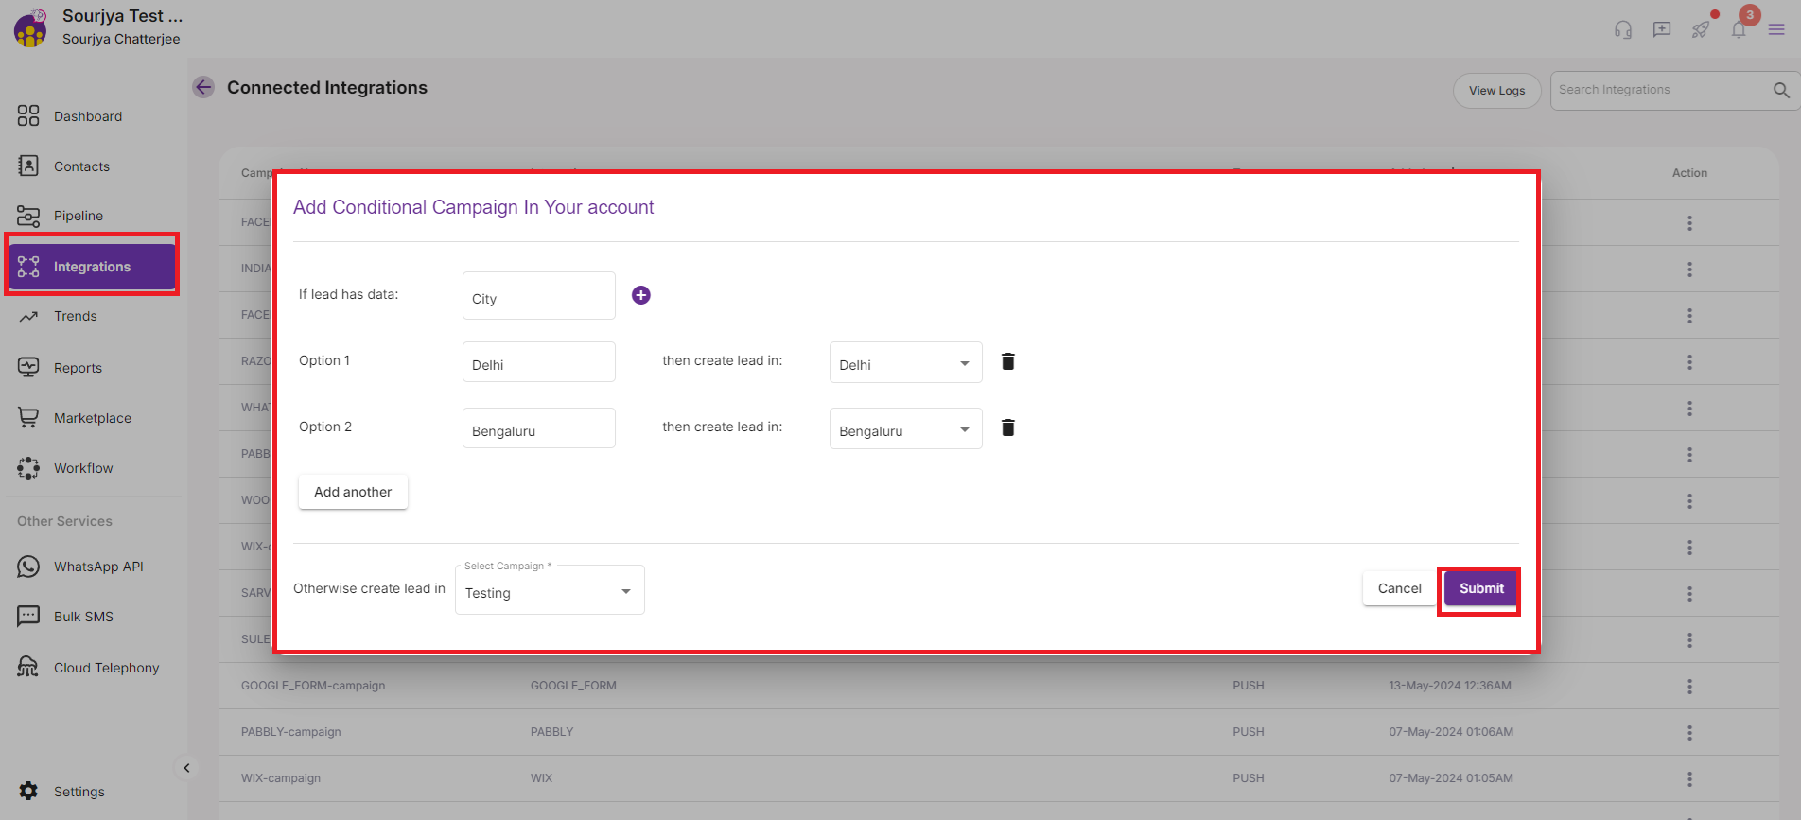Click the search magnifier icon

pos(1781,90)
